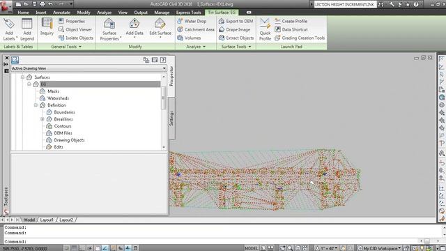This screenshot has height=251, width=446.
Task: Create a Quick Profile
Action: [265, 29]
